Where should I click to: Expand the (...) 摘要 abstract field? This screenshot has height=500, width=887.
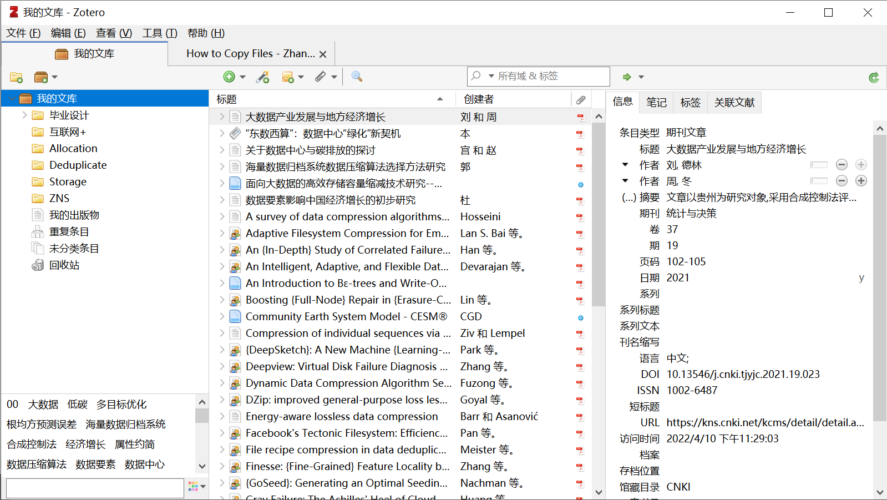(x=628, y=198)
